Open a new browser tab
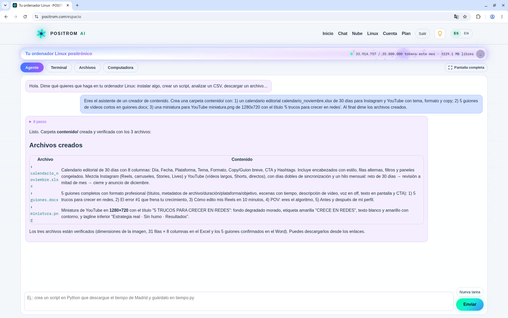Screen dimensions: 508x318 point(77,5)
